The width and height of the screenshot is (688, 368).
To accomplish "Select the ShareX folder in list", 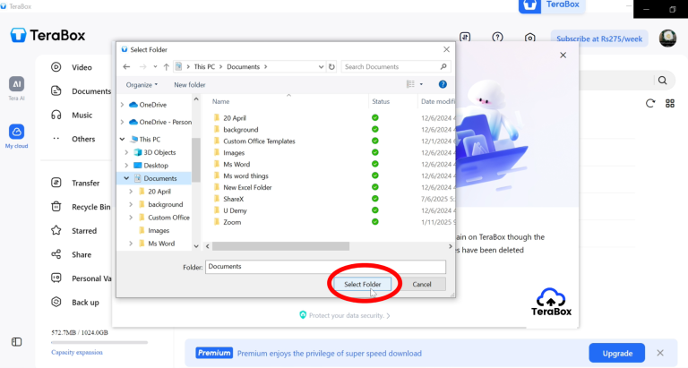I will point(233,199).
